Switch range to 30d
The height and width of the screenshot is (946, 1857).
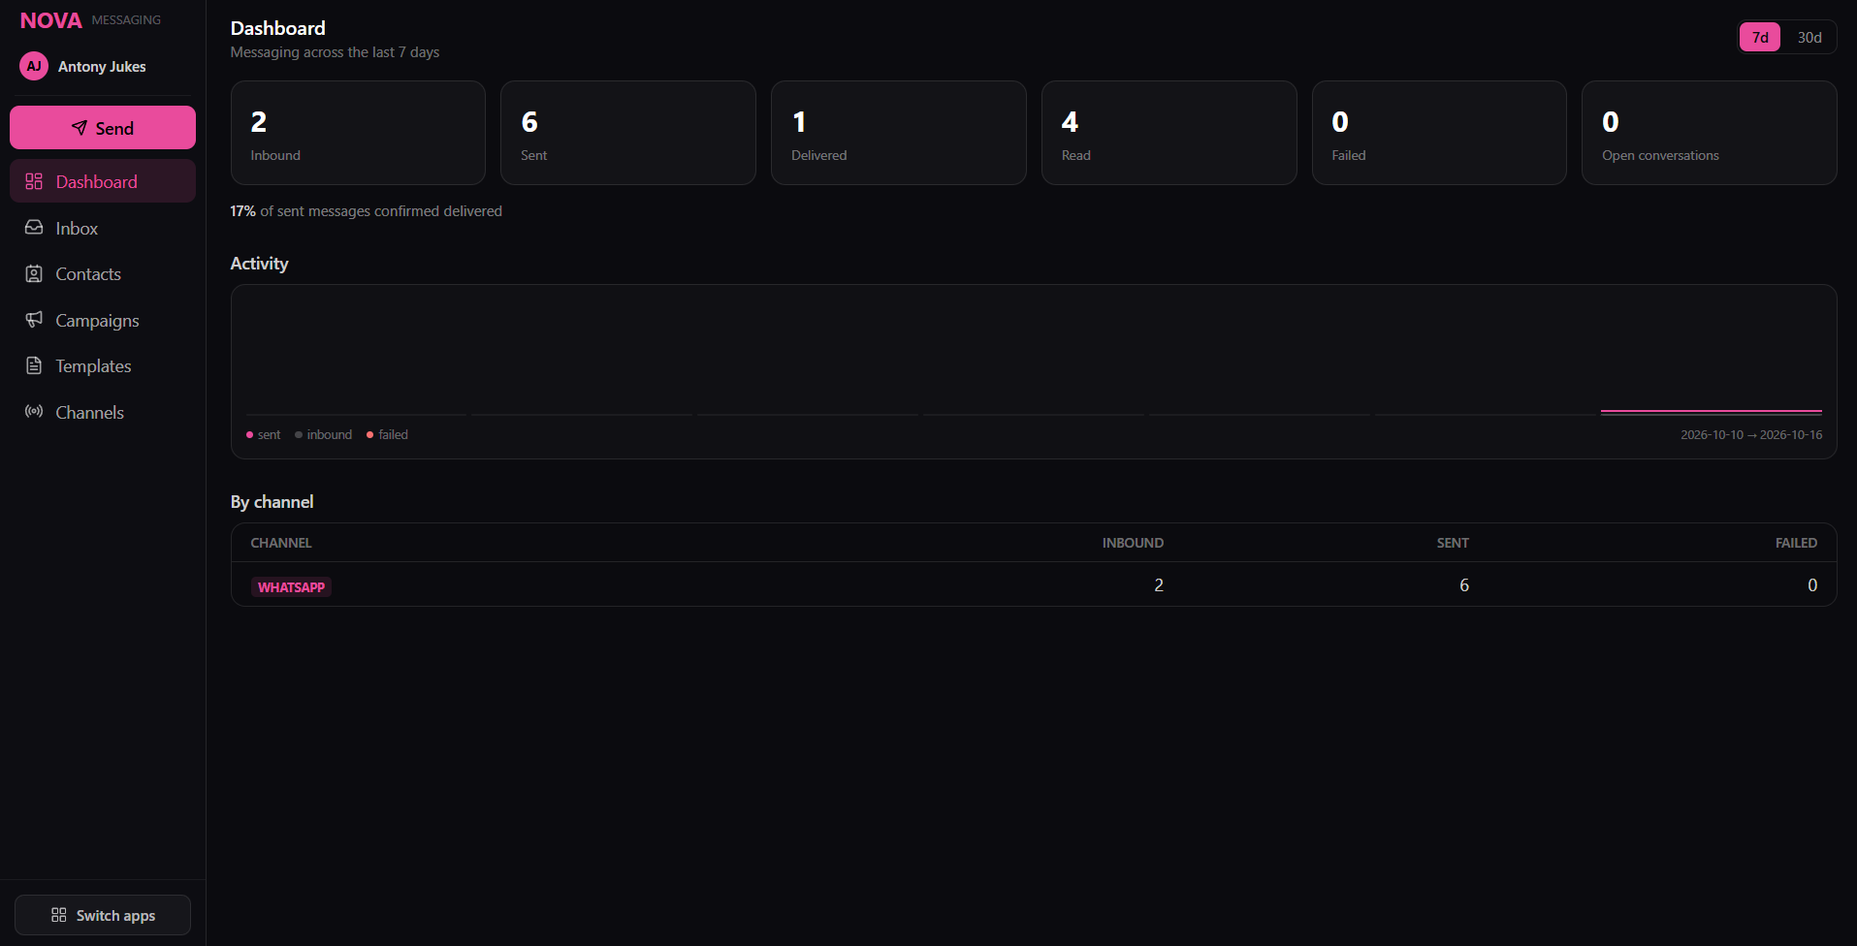tap(1809, 37)
